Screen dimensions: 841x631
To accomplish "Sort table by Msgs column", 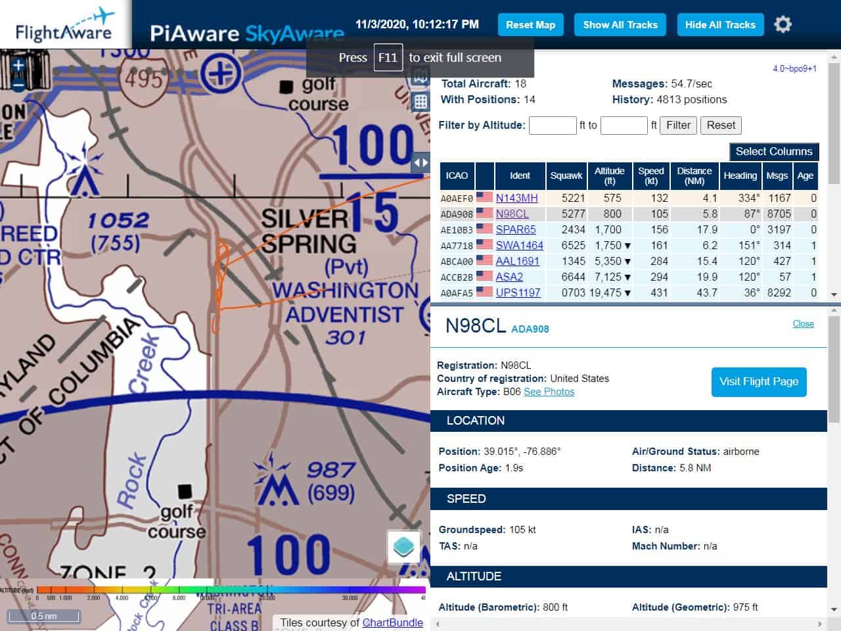I will [x=777, y=175].
